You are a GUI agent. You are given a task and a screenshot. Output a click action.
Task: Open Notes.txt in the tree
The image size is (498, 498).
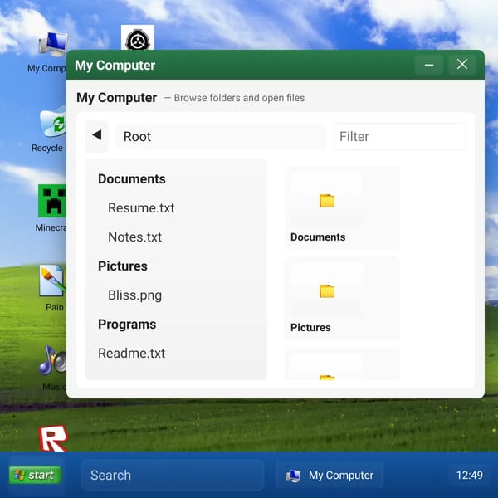click(x=135, y=237)
